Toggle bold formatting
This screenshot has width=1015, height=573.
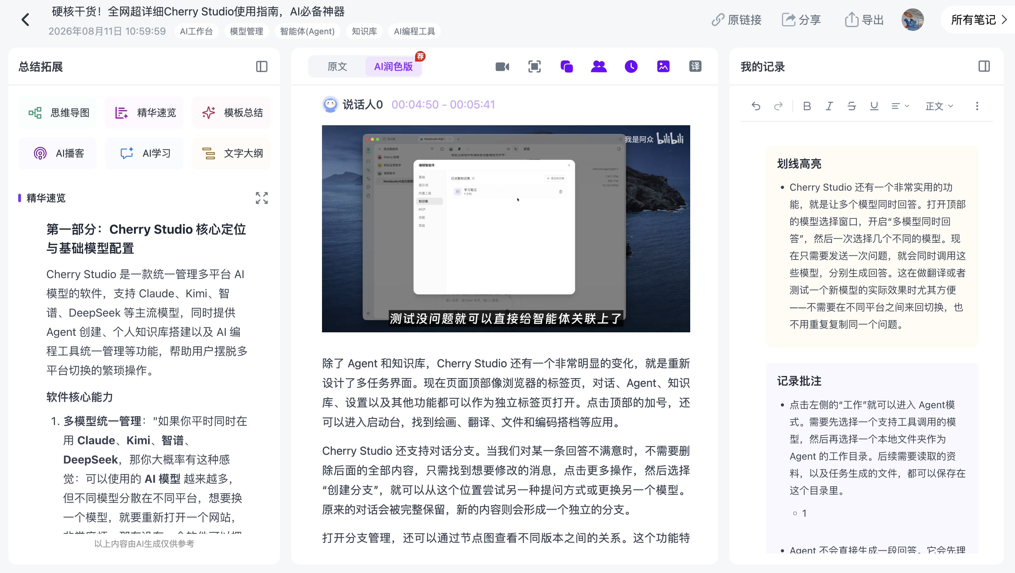[807, 106]
